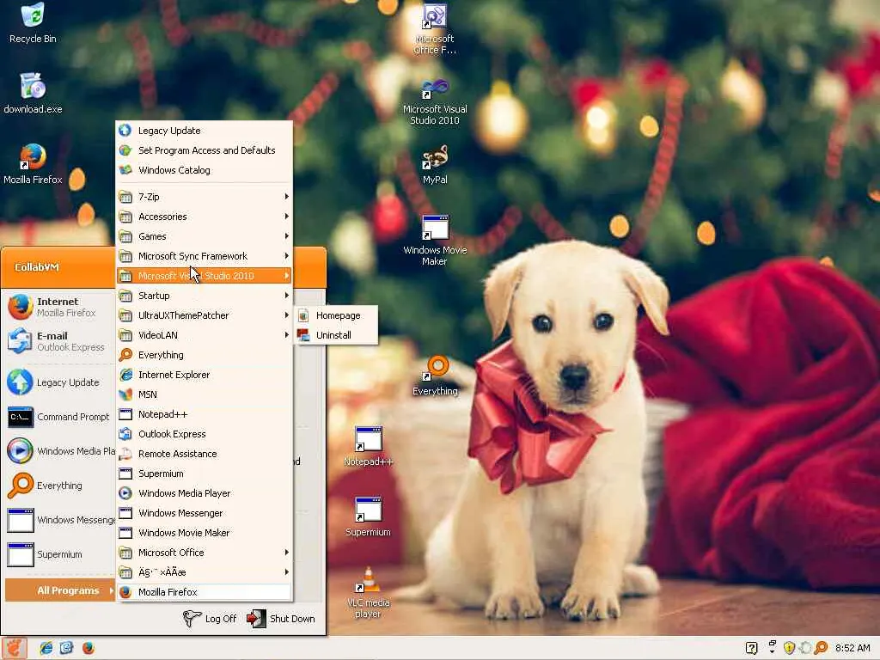Open the Recycle Bin desktop icon
This screenshot has width=880, height=660.
pos(33,23)
